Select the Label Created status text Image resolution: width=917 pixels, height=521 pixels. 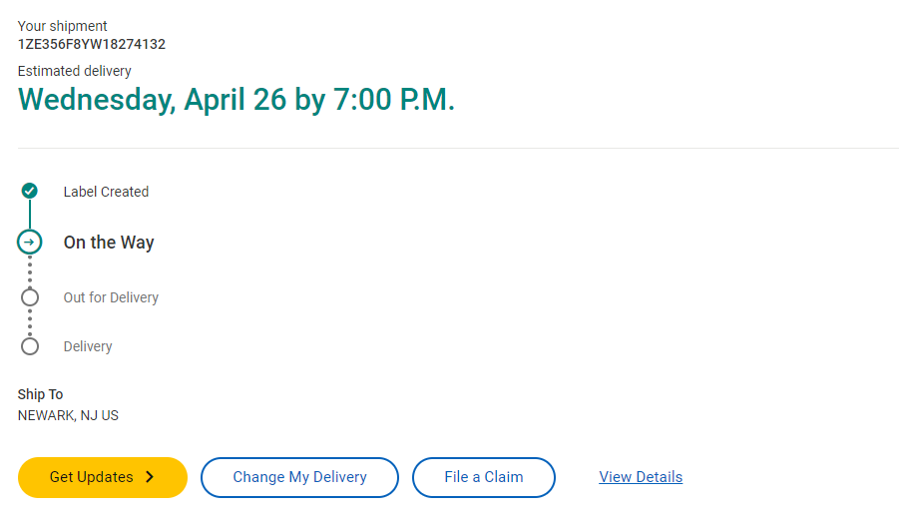coord(106,192)
